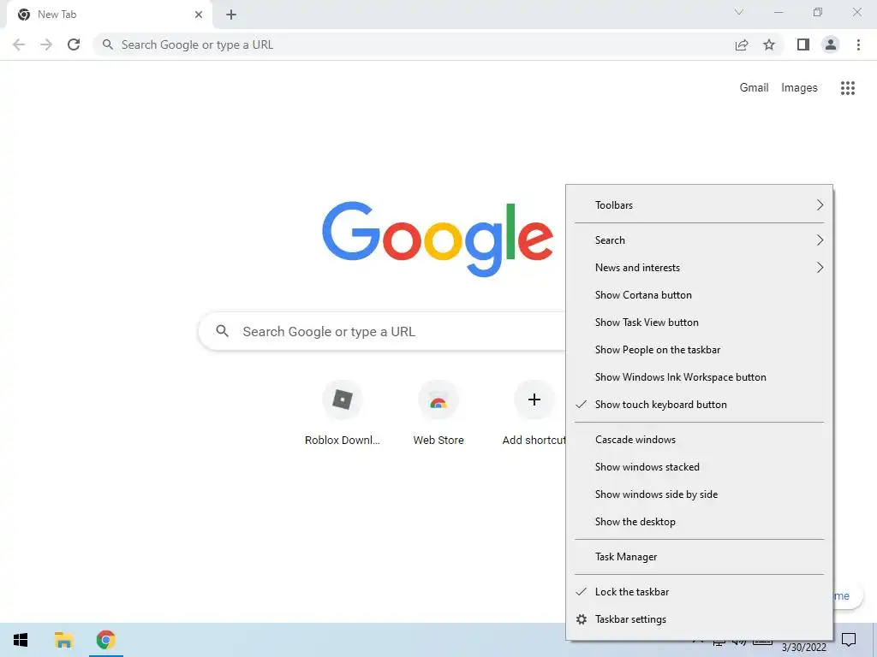Screen dimensions: 877x657
Task: Choose Show windows side by side
Action: (x=699, y=494)
